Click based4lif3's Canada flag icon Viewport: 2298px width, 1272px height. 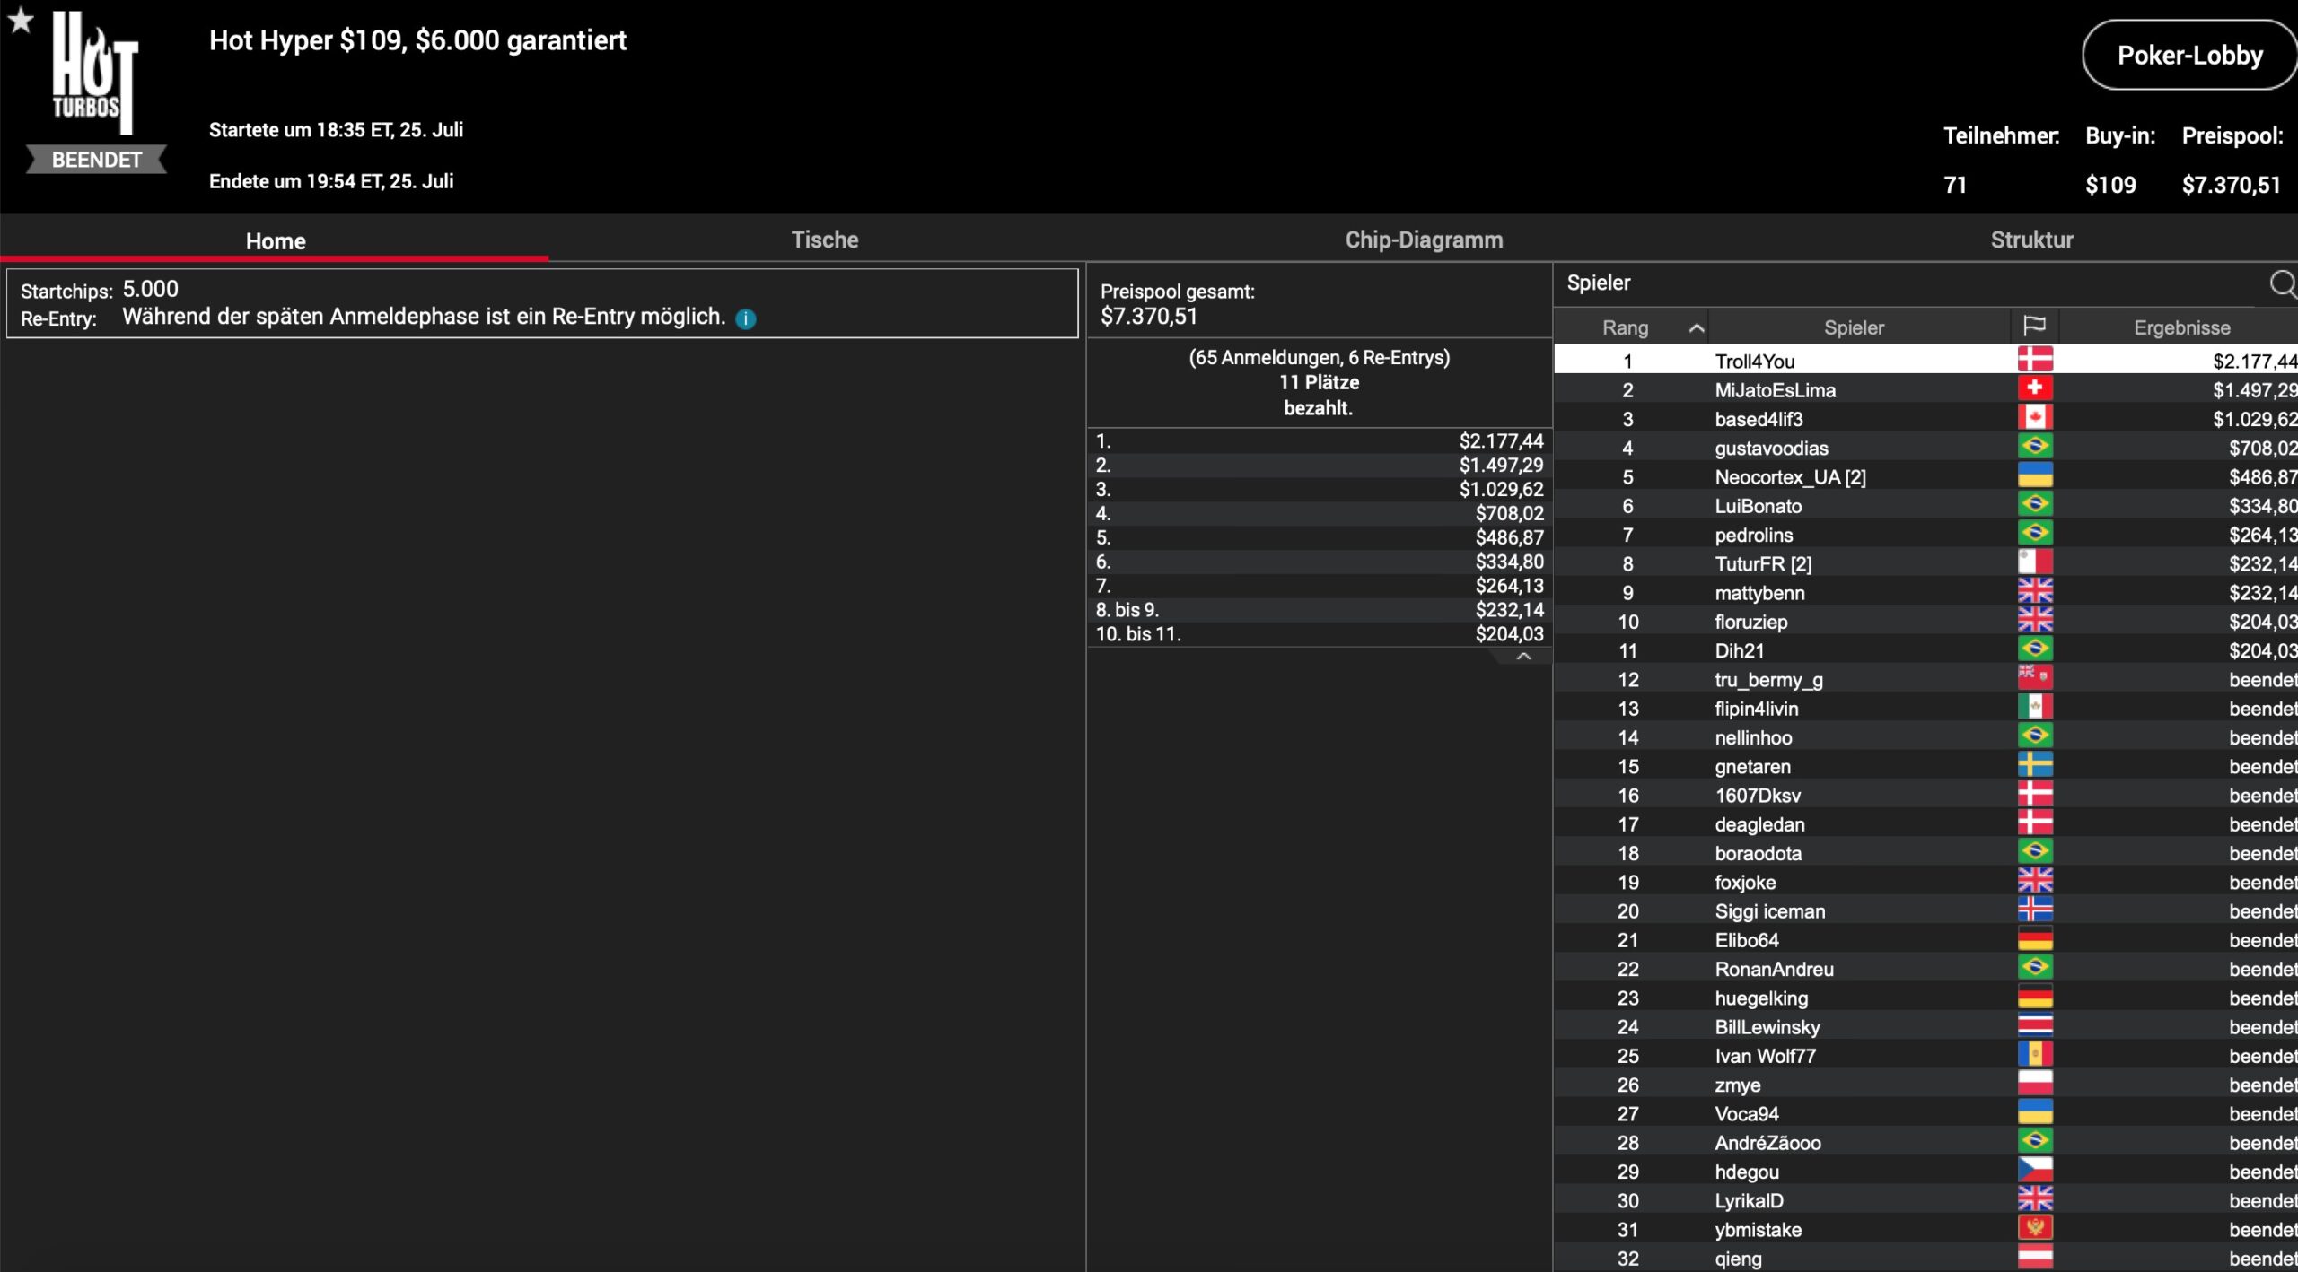(2034, 418)
